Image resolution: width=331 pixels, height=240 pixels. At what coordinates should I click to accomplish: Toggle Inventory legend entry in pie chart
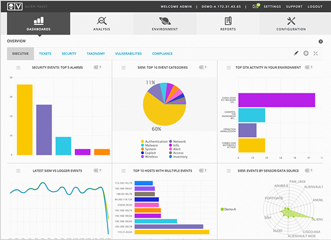pos(178,156)
